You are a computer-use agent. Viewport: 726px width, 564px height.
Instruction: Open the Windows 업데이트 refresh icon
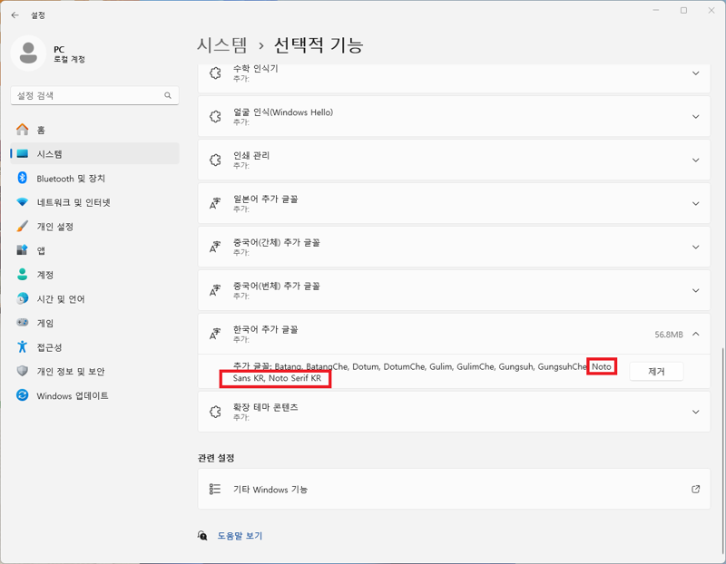[x=22, y=395]
